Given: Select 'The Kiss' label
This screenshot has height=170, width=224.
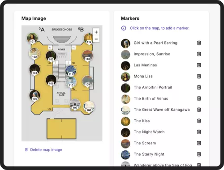Looking at the screenshot, I should pos(142,121).
